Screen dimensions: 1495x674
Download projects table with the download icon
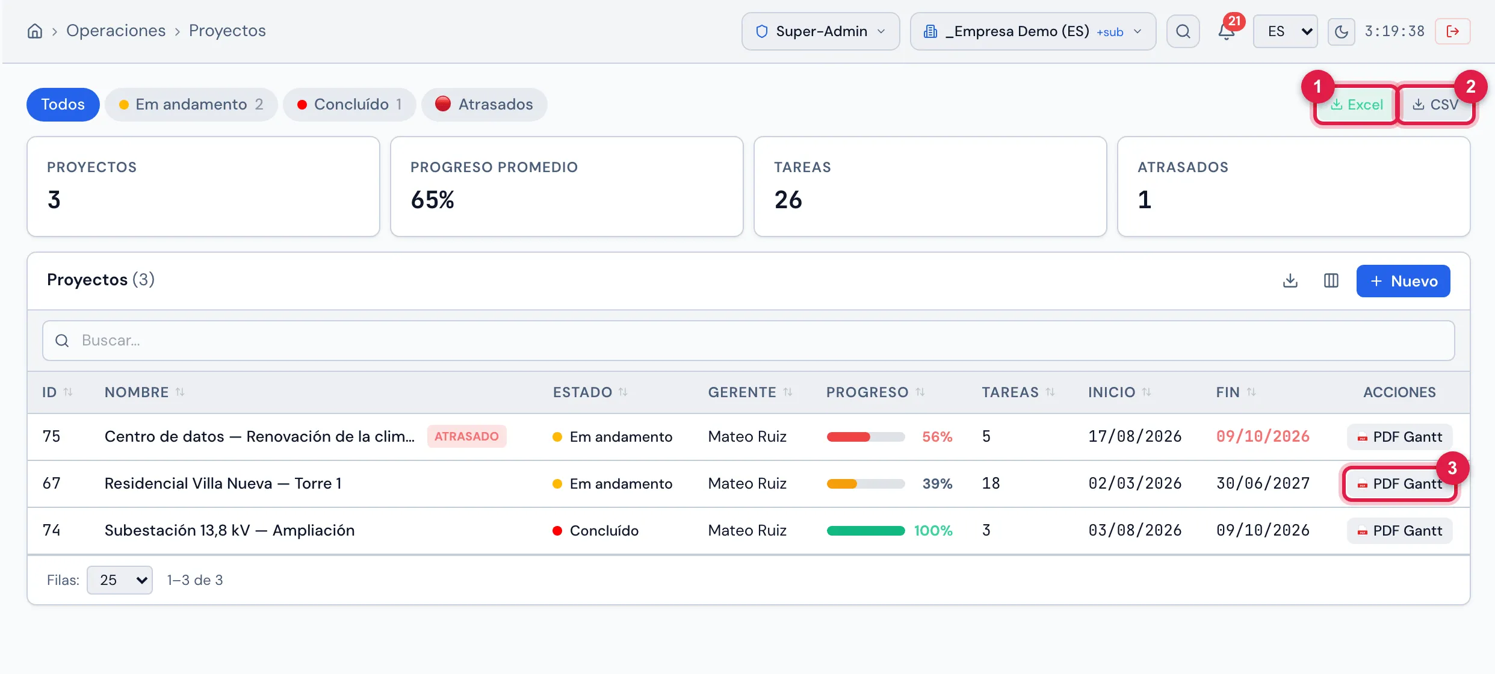(x=1290, y=281)
